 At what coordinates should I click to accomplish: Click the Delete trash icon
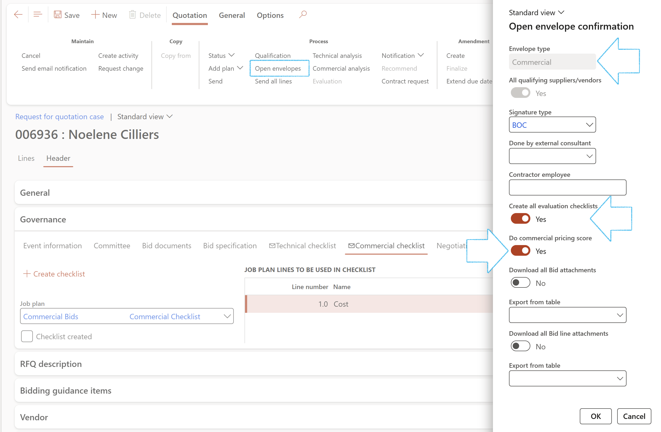coord(133,15)
